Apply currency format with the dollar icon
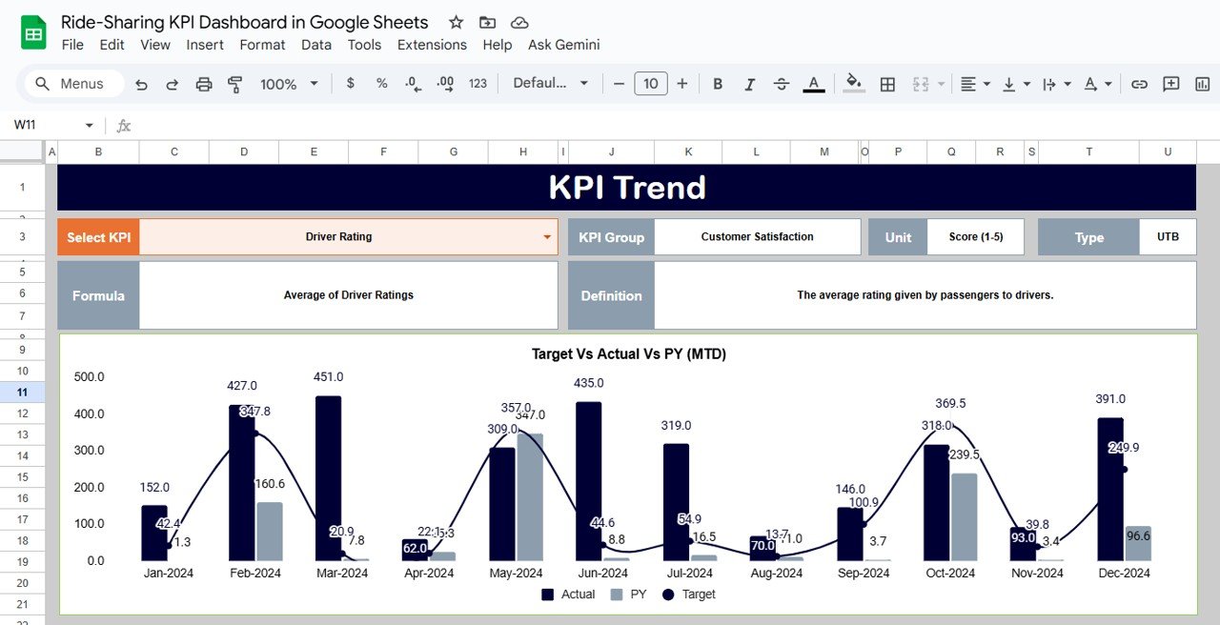Screen dimensions: 1220x625 [350, 84]
